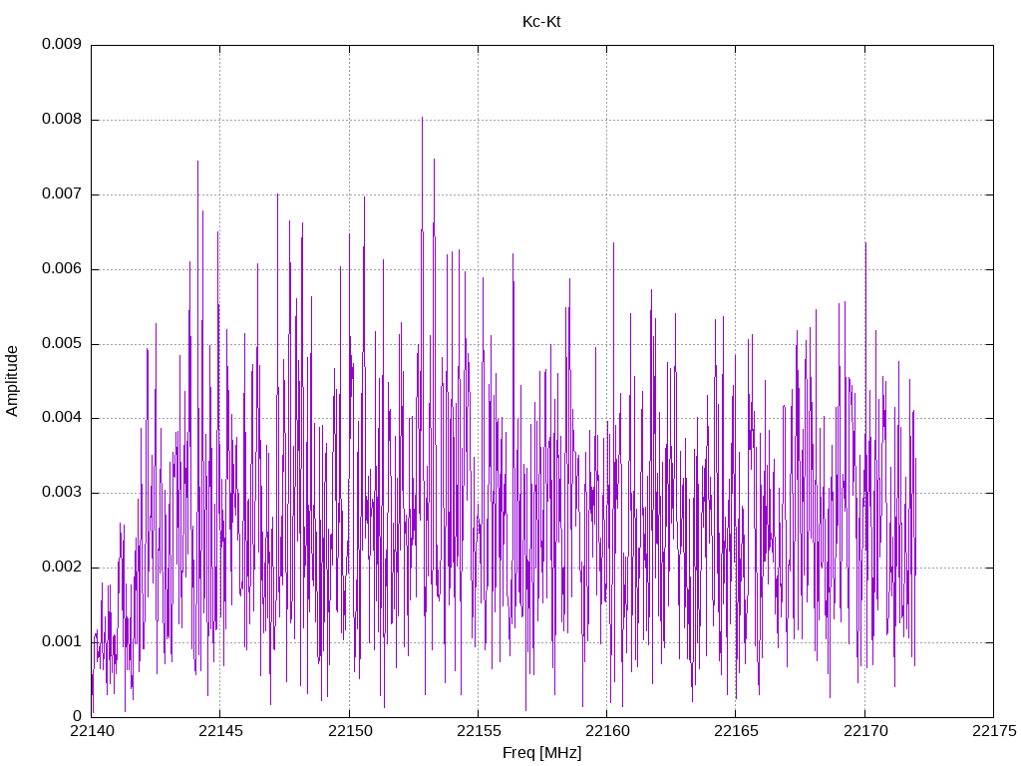Click the y-axis tick label 0.007
The width and height of the screenshot is (1021, 766).
(x=62, y=194)
